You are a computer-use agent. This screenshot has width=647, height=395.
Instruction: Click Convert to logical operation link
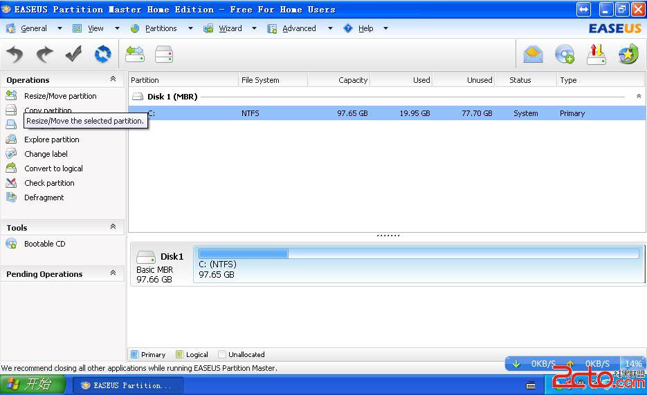[x=53, y=168]
